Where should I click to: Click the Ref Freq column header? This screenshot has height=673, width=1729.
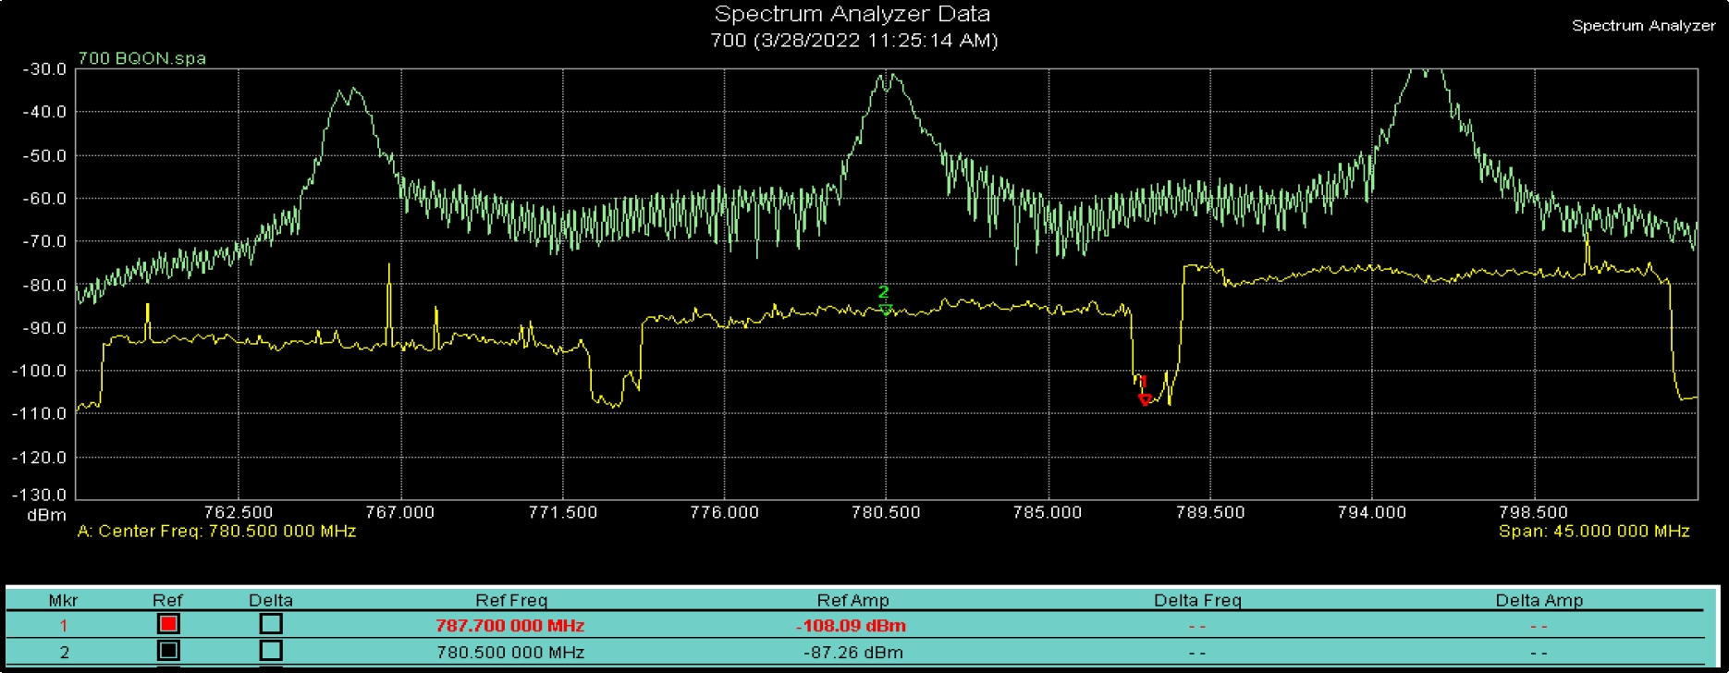coord(510,600)
